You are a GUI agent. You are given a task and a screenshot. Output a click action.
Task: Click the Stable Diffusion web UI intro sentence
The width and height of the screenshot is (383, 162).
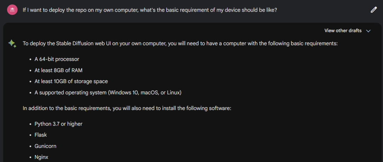click(x=180, y=44)
